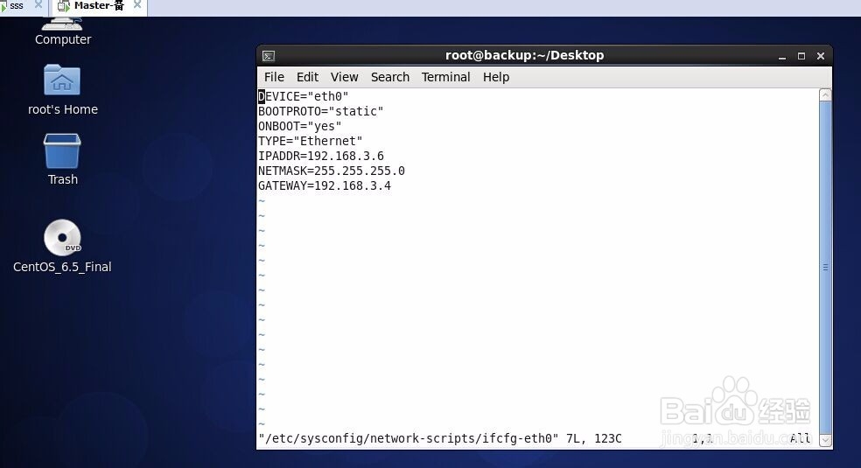Minimize the terminal window
Viewport: 861px width, 468px height.
[x=782, y=57]
